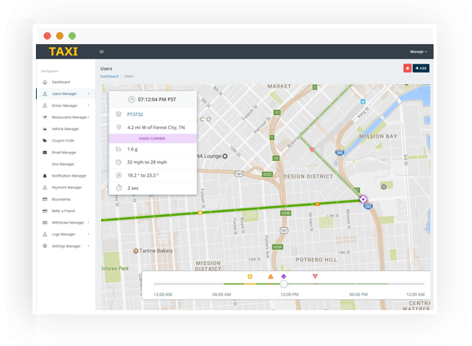472x346 pixels.
Task: Select the red triangle timeline event
Action: coord(315,276)
